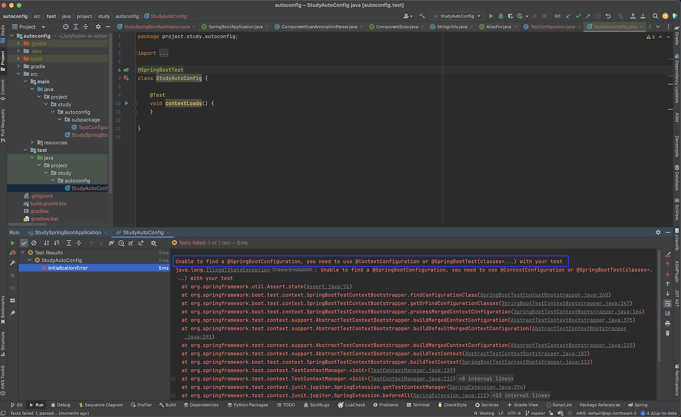This screenshot has width=681, height=417.
Task: Toggle Show Passed tests checkmark
Action: (x=24, y=243)
